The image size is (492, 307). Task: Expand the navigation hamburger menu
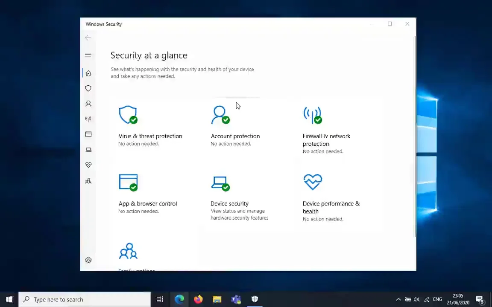tap(88, 55)
